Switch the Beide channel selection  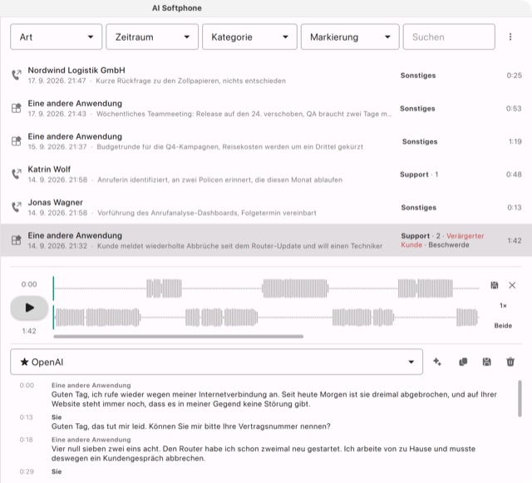[503, 326]
